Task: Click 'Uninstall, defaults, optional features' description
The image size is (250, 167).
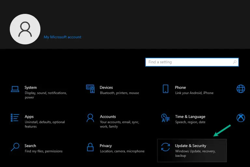Action: click(45, 124)
